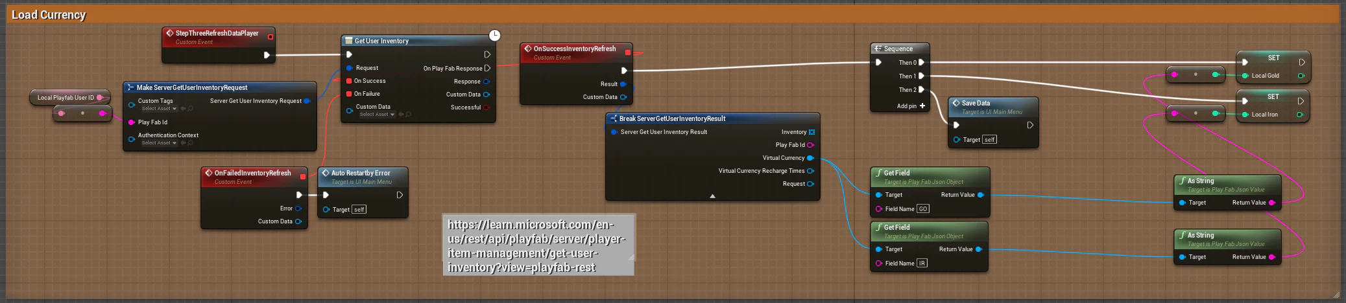Click the OnFailedInventoryRefresh red delegate pin
This screenshot has height=303, width=1346.
pyautogui.click(x=302, y=176)
